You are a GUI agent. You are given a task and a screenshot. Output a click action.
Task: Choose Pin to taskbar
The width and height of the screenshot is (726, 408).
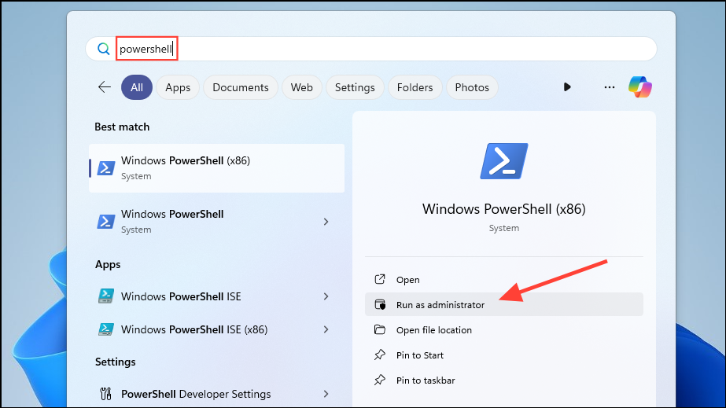point(503,380)
